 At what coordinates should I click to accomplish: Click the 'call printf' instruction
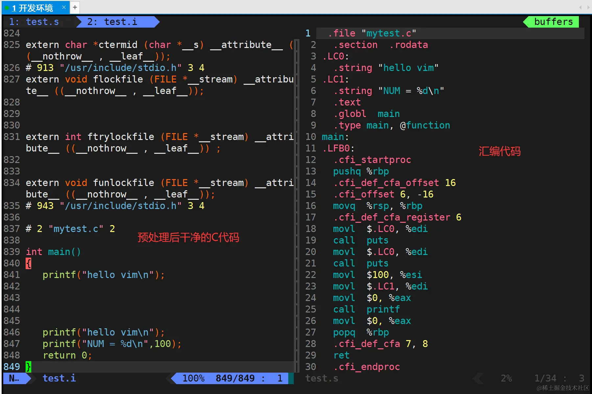click(367, 309)
